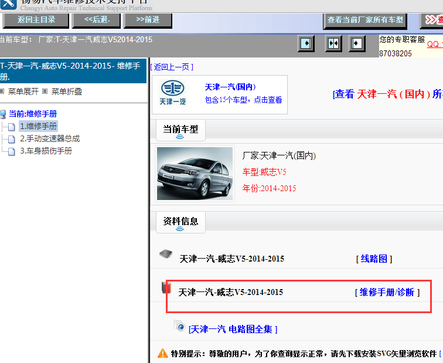
Task: Click the 天津一汽 brand logo
Action: tap(173, 93)
